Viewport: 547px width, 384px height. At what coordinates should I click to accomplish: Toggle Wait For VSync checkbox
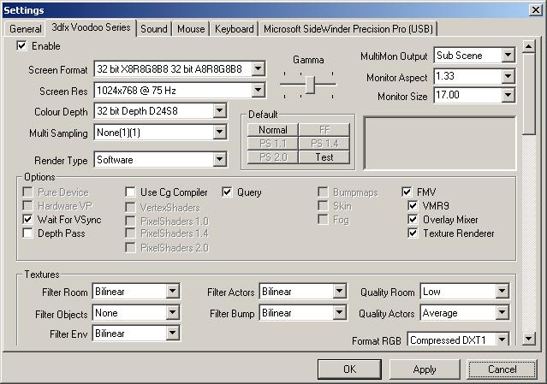point(27,220)
